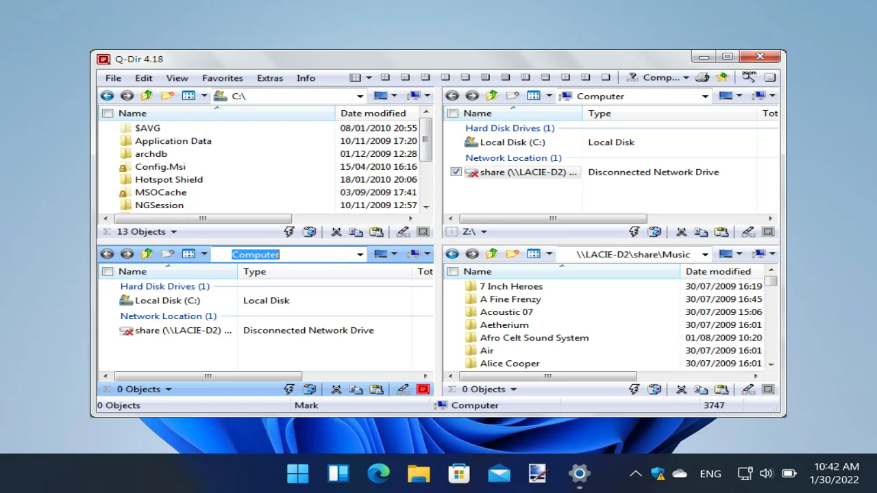877x493 pixels.
Task: Click the Q-Dir 4.18 title bar app icon
Action: tap(103, 59)
